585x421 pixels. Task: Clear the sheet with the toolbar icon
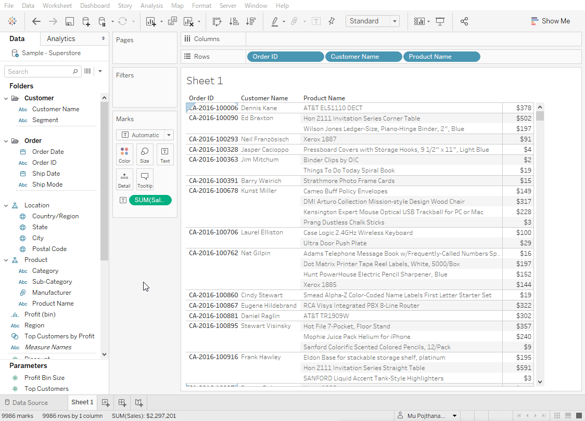(189, 21)
